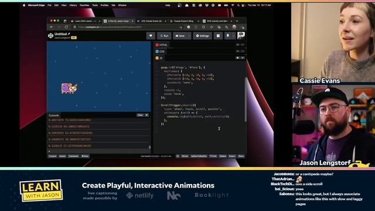Click the JS editor vertical scrollbar
The width and height of the screenshot is (375, 211).
tap(246, 99)
